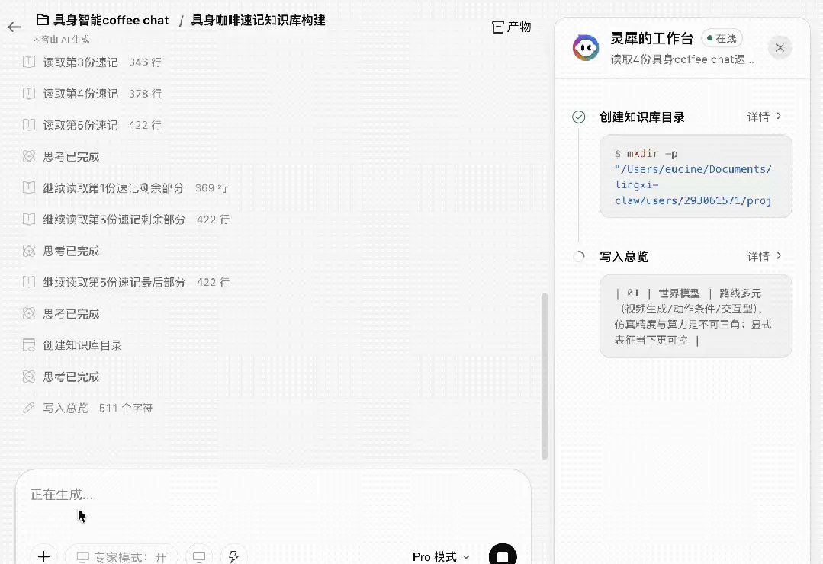823x564 pixels.
Task: Open the 具身智能coffee chat folder breadcrumb
Action: pos(102,21)
